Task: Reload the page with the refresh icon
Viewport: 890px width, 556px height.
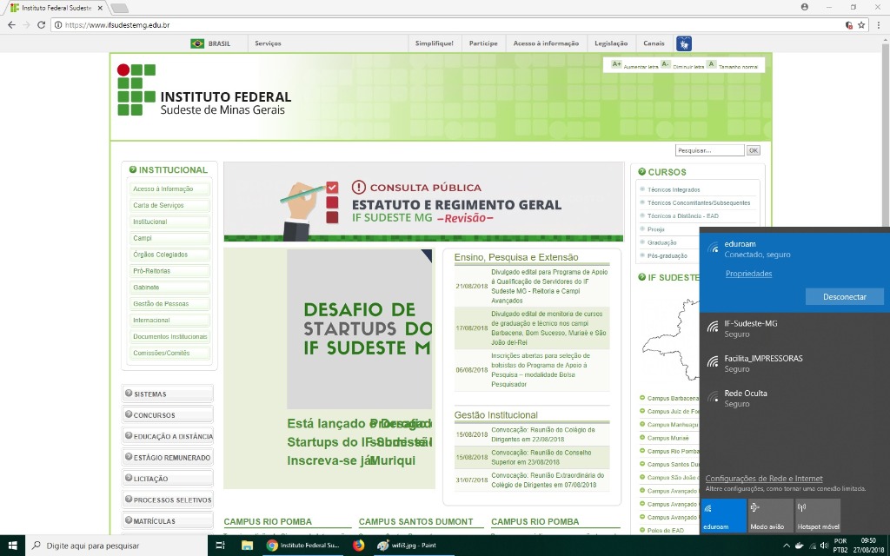Action: [41, 25]
